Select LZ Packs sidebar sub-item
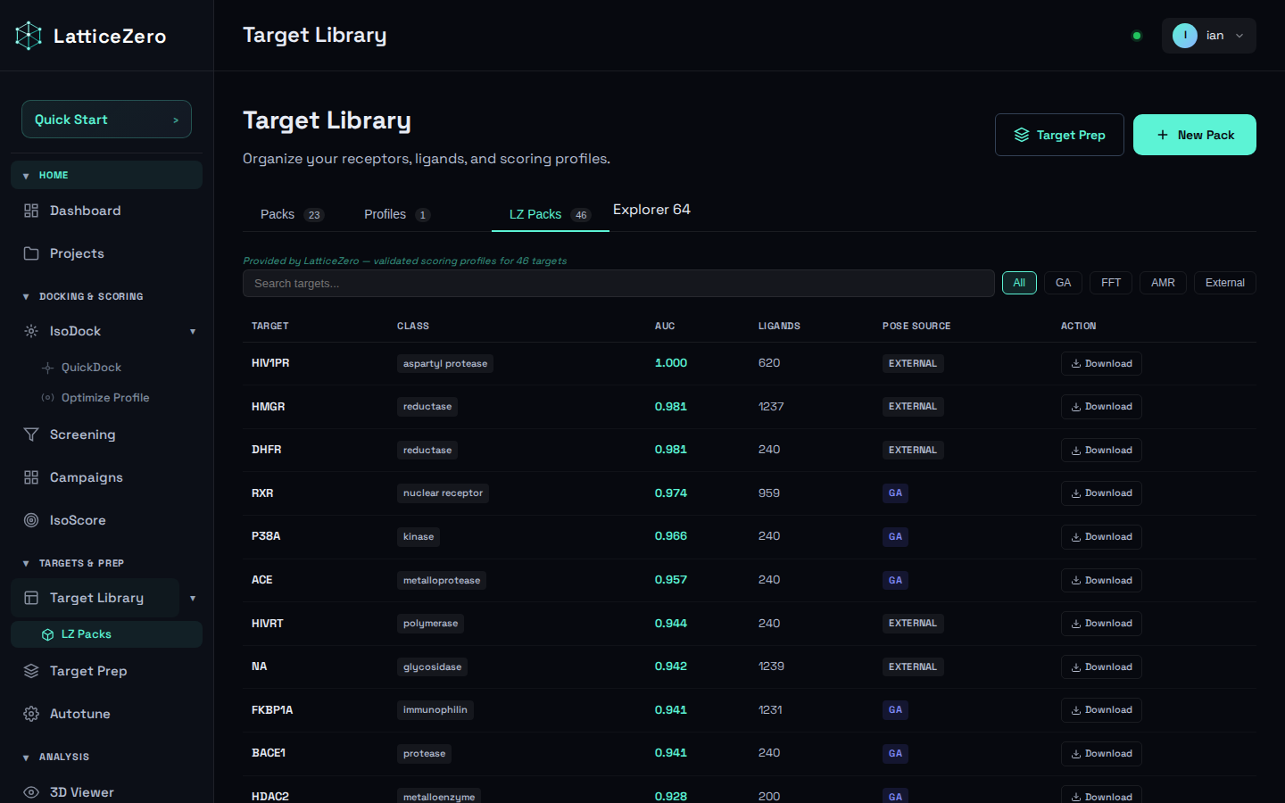The height and width of the screenshot is (803, 1285). pyautogui.click(x=106, y=634)
